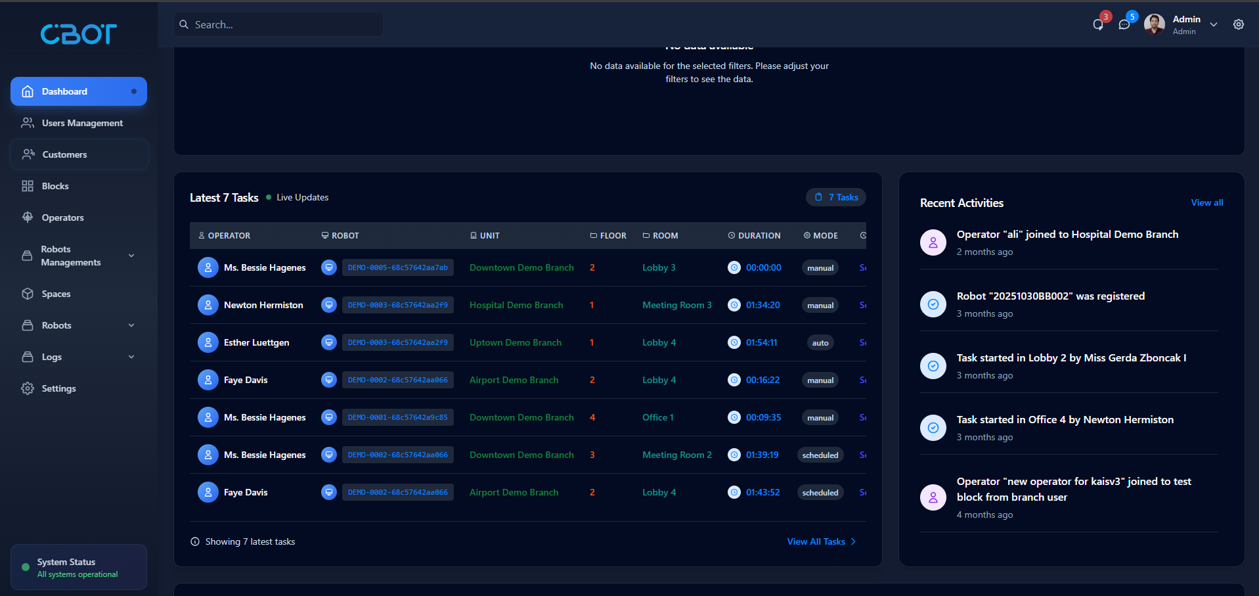Click View All Tasks
1259x596 pixels.
[x=816, y=541]
